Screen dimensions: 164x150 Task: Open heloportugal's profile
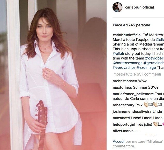(x=124, y=125)
